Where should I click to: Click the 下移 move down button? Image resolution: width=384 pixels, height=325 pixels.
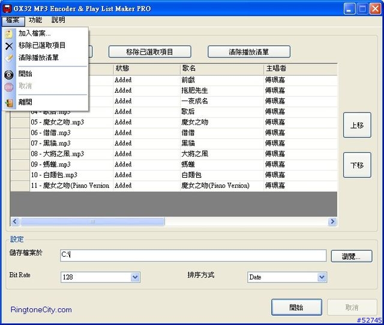coord(357,165)
